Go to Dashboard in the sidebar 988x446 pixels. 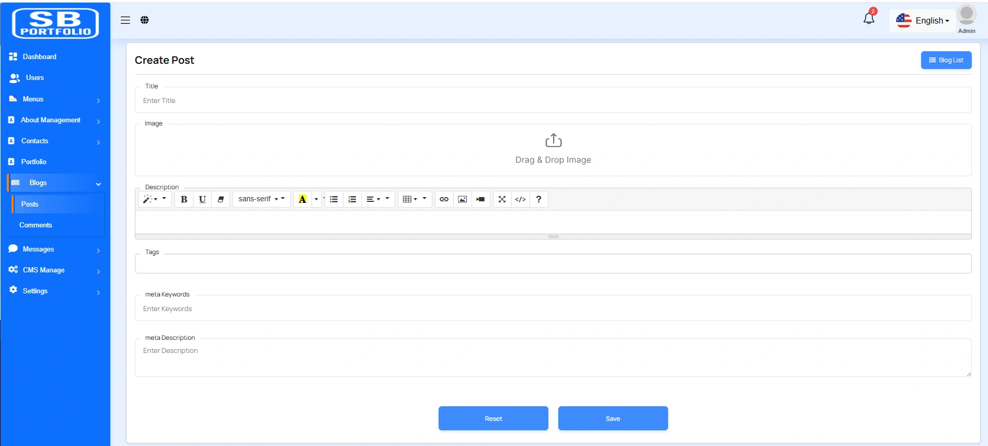pos(39,56)
